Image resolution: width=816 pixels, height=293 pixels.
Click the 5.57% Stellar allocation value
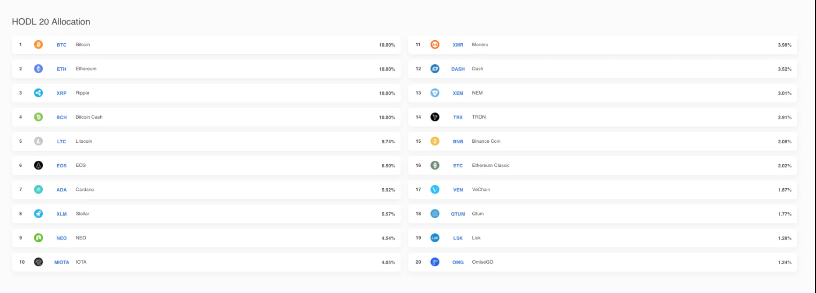coord(388,214)
